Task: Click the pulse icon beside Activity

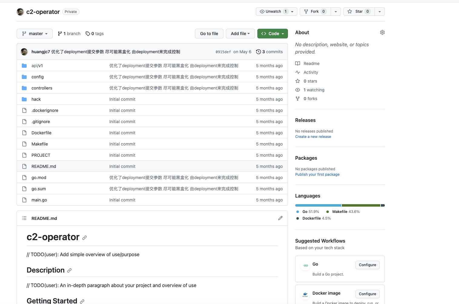Action: click(x=298, y=72)
